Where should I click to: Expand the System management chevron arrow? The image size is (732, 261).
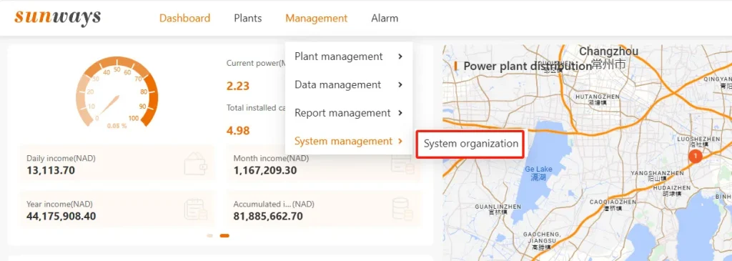click(400, 141)
